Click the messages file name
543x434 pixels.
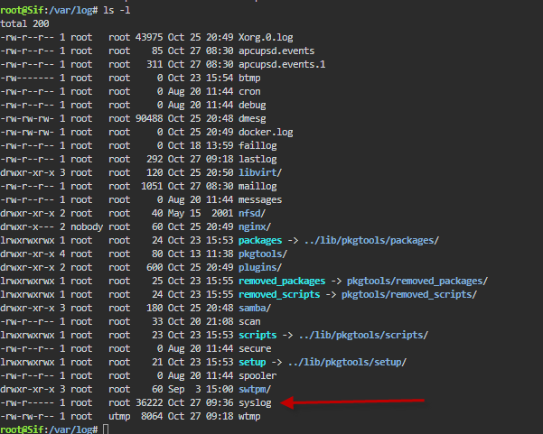pyautogui.click(x=260, y=200)
